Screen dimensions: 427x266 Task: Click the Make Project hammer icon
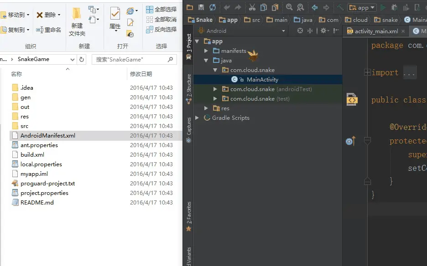tap(340, 7)
